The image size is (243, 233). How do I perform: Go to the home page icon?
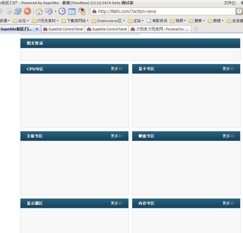(39, 11)
